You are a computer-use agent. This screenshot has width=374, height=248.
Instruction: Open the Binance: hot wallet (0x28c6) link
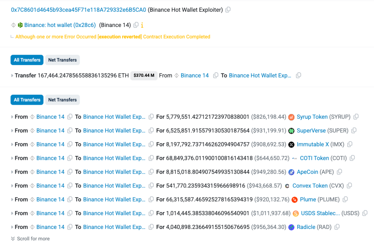(60, 25)
